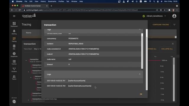Select the PESSIMISTIC concurrency value

[x=74, y=39]
